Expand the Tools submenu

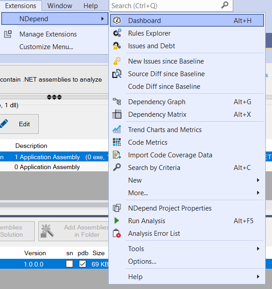(258, 248)
